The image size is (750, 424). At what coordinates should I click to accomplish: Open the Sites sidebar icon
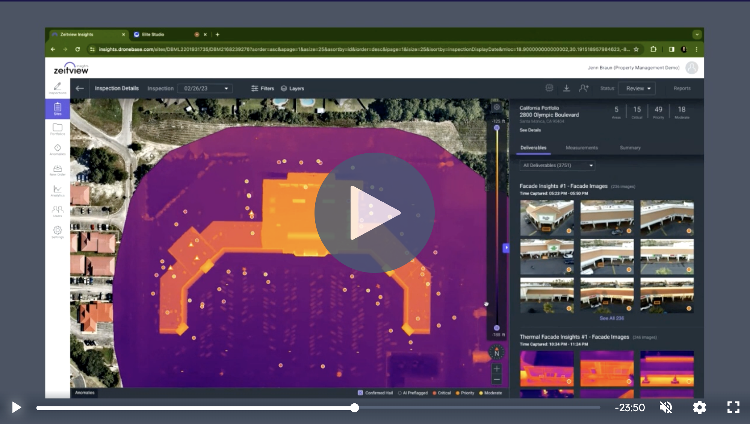[57, 109]
